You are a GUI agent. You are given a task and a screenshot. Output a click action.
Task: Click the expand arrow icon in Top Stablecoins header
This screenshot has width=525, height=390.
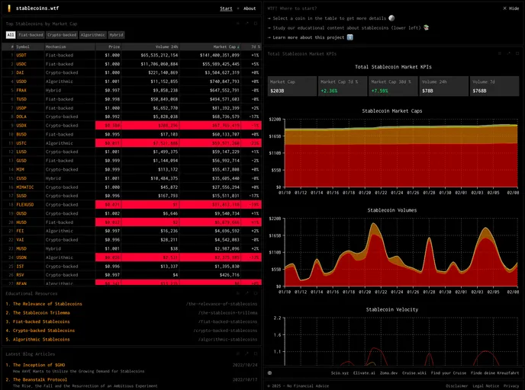coord(246,24)
